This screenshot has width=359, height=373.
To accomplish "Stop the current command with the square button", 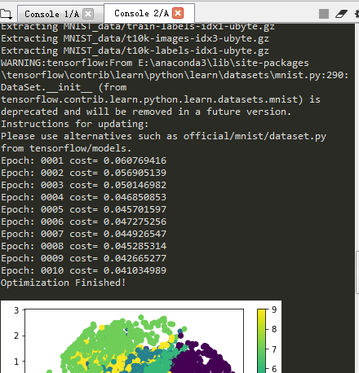I will pyautogui.click(x=324, y=14).
